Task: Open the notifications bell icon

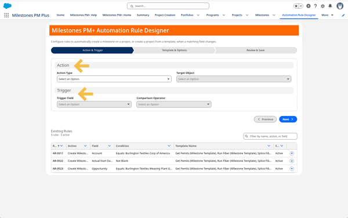Action: (330, 6)
